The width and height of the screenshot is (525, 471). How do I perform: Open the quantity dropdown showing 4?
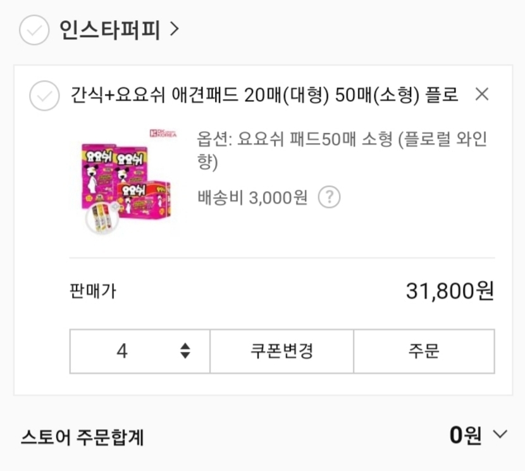pos(139,351)
